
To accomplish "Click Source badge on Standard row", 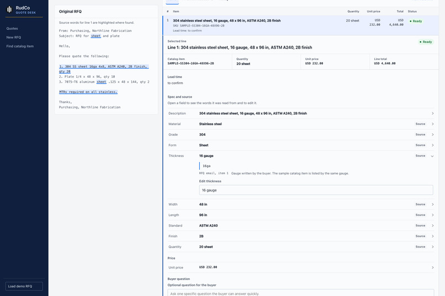I will click(420, 226).
